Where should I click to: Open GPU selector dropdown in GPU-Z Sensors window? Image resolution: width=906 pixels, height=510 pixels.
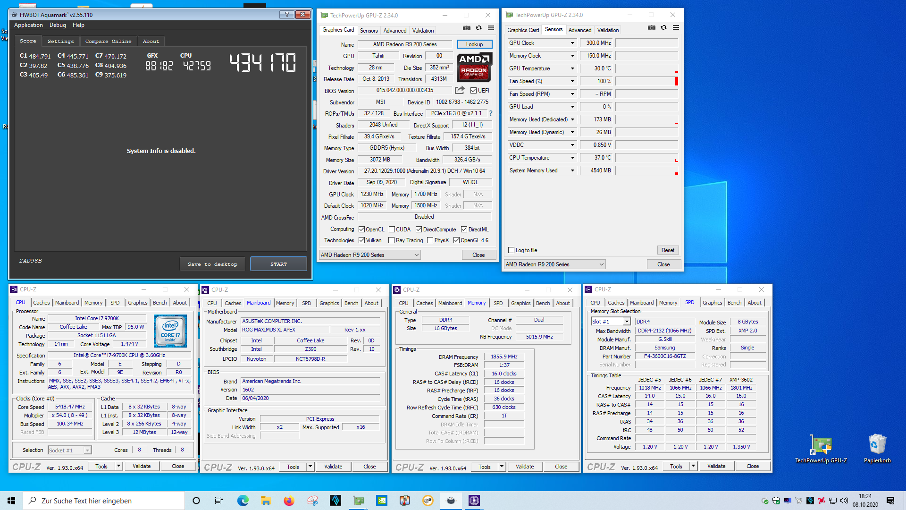click(555, 264)
